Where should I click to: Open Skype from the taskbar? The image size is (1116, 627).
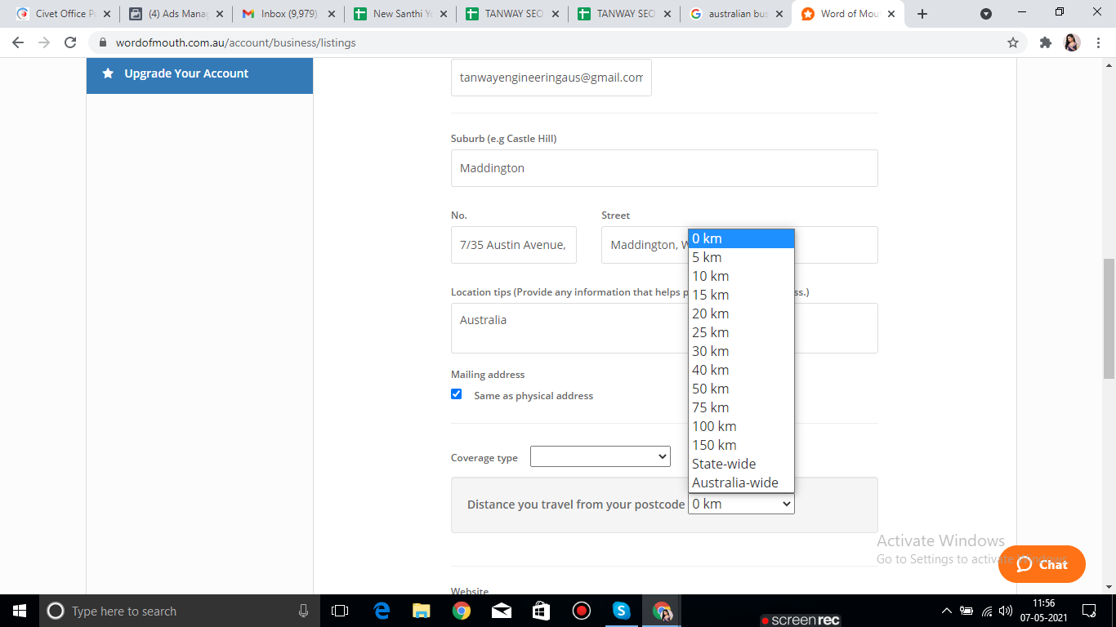coord(622,611)
